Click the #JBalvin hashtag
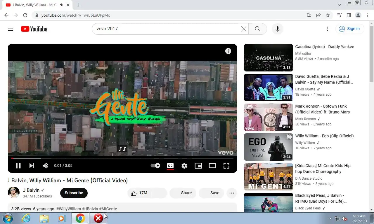The height and width of the screenshot is (224, 374). point(90,209)
